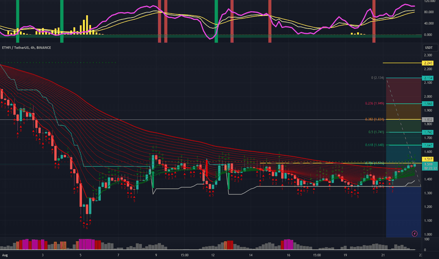
Task: Click the yellow 1.517 price tag
Action: click(428, 159)
